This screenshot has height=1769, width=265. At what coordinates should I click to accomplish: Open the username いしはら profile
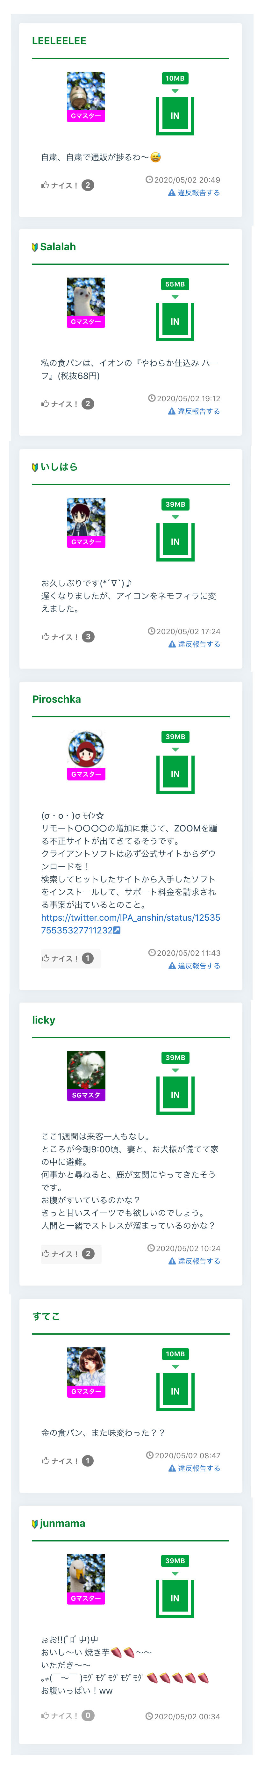coord(58,467)
